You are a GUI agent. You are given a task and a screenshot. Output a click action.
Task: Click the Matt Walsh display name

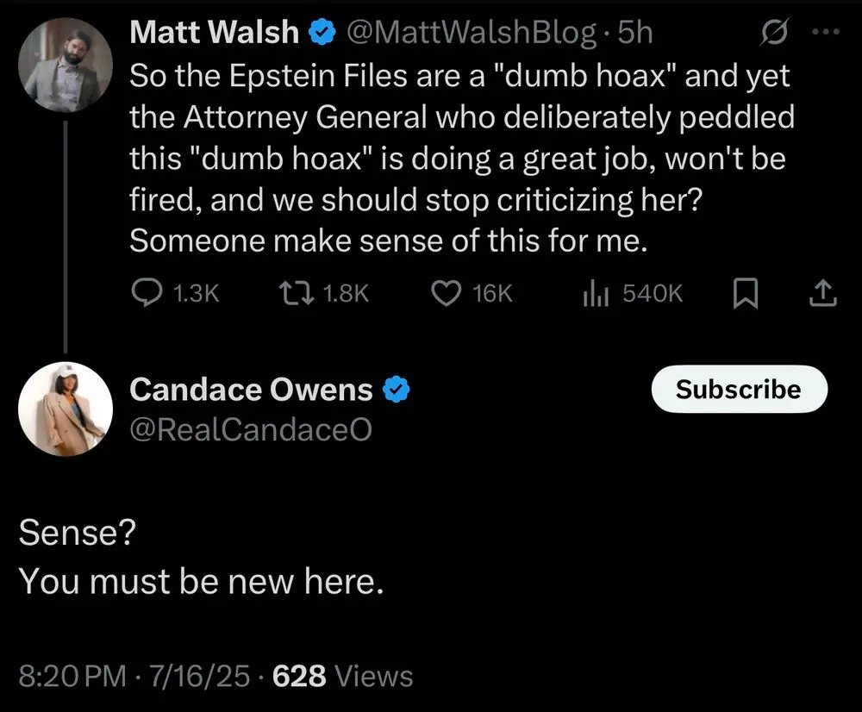coord(215,34)
